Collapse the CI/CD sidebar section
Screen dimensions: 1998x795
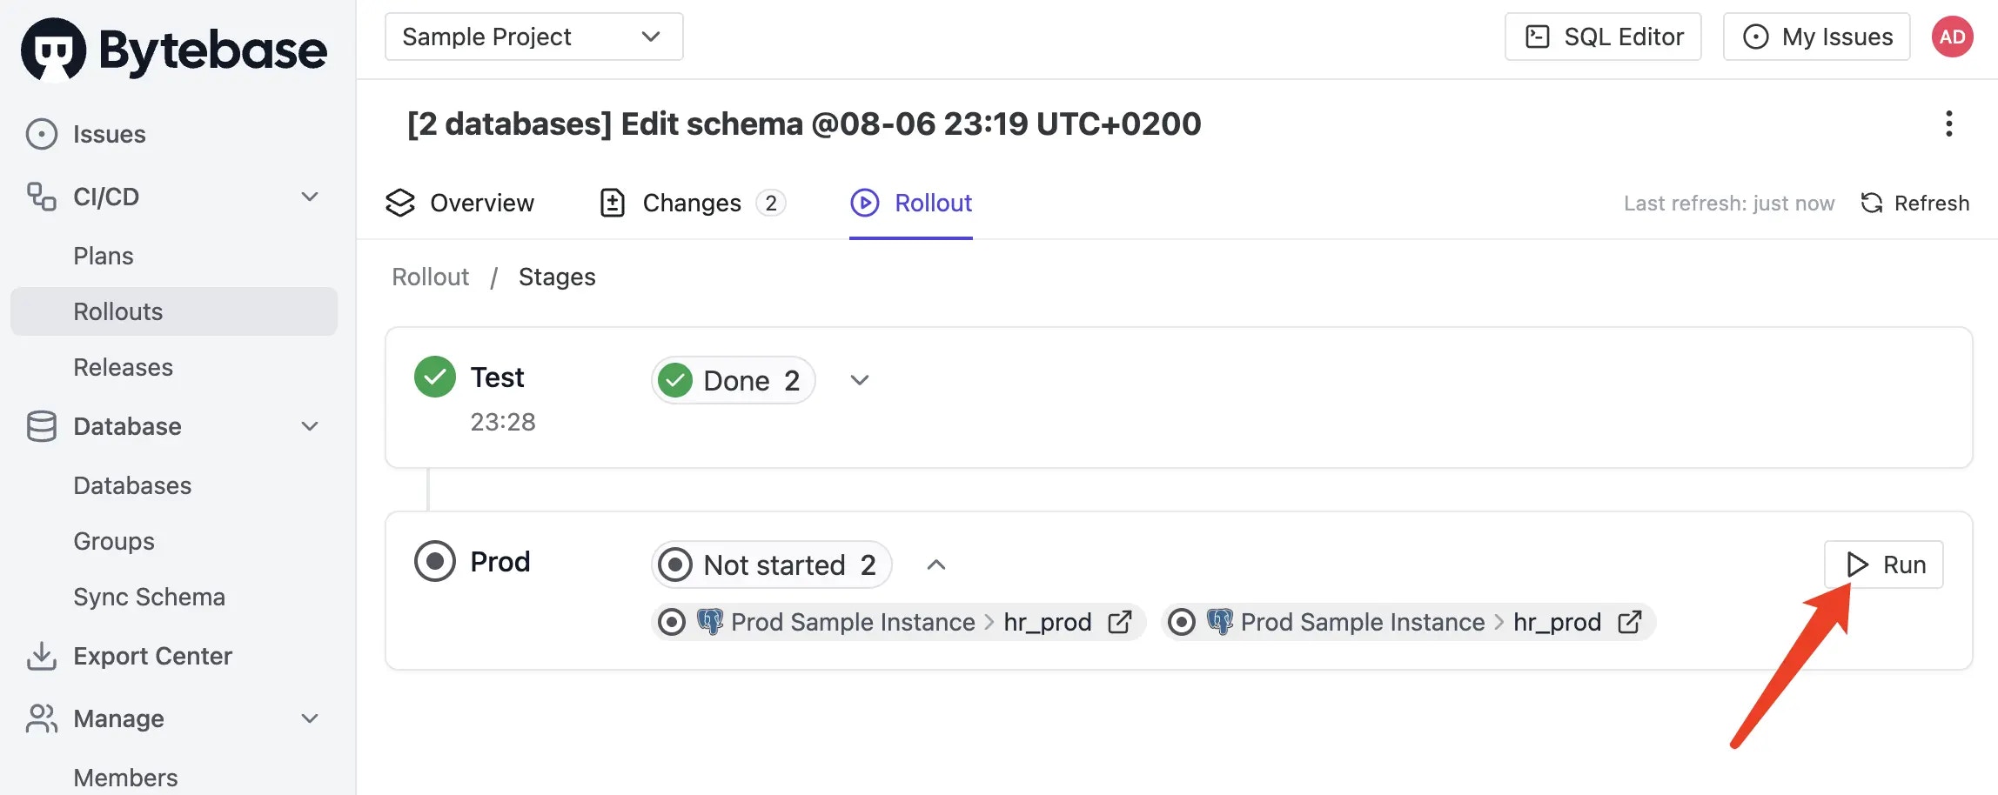coord(309,197)
